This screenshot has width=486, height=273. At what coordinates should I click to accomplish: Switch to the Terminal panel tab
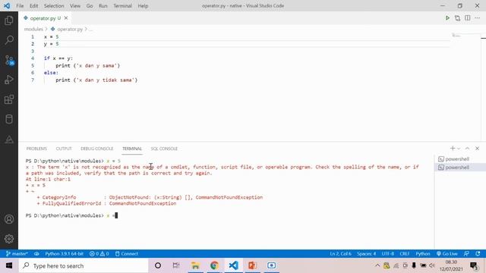pos(132,149)
